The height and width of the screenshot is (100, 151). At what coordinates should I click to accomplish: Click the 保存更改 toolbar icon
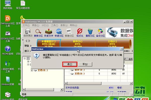[28, 33]
